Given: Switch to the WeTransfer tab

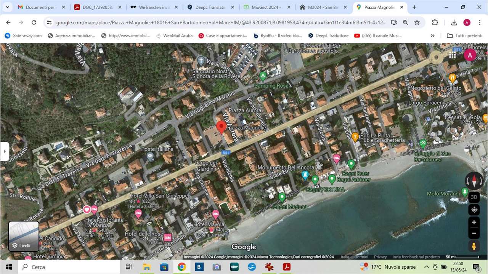Looking at the screenshot, I should (x=150, y=7).
